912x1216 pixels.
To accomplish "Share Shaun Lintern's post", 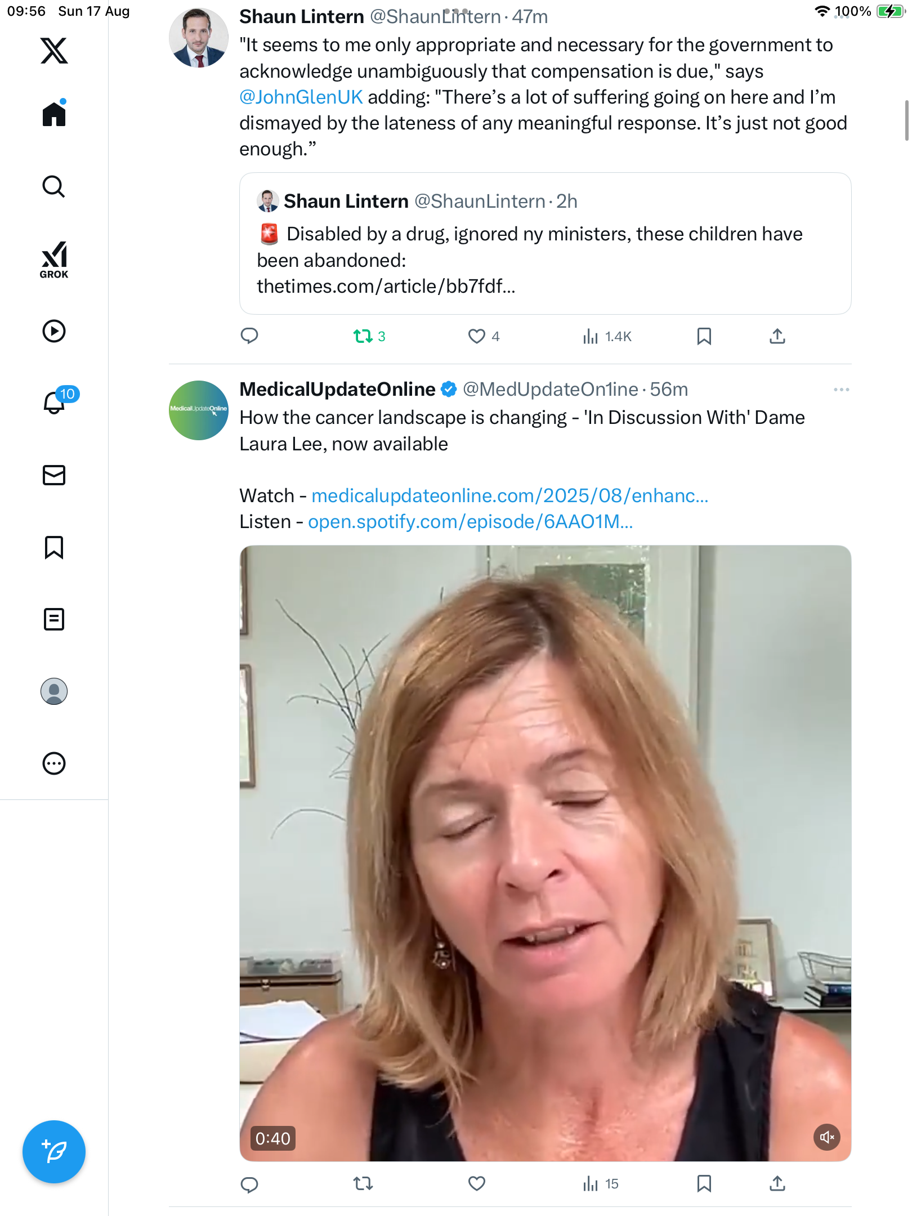I will click(777, 336).
